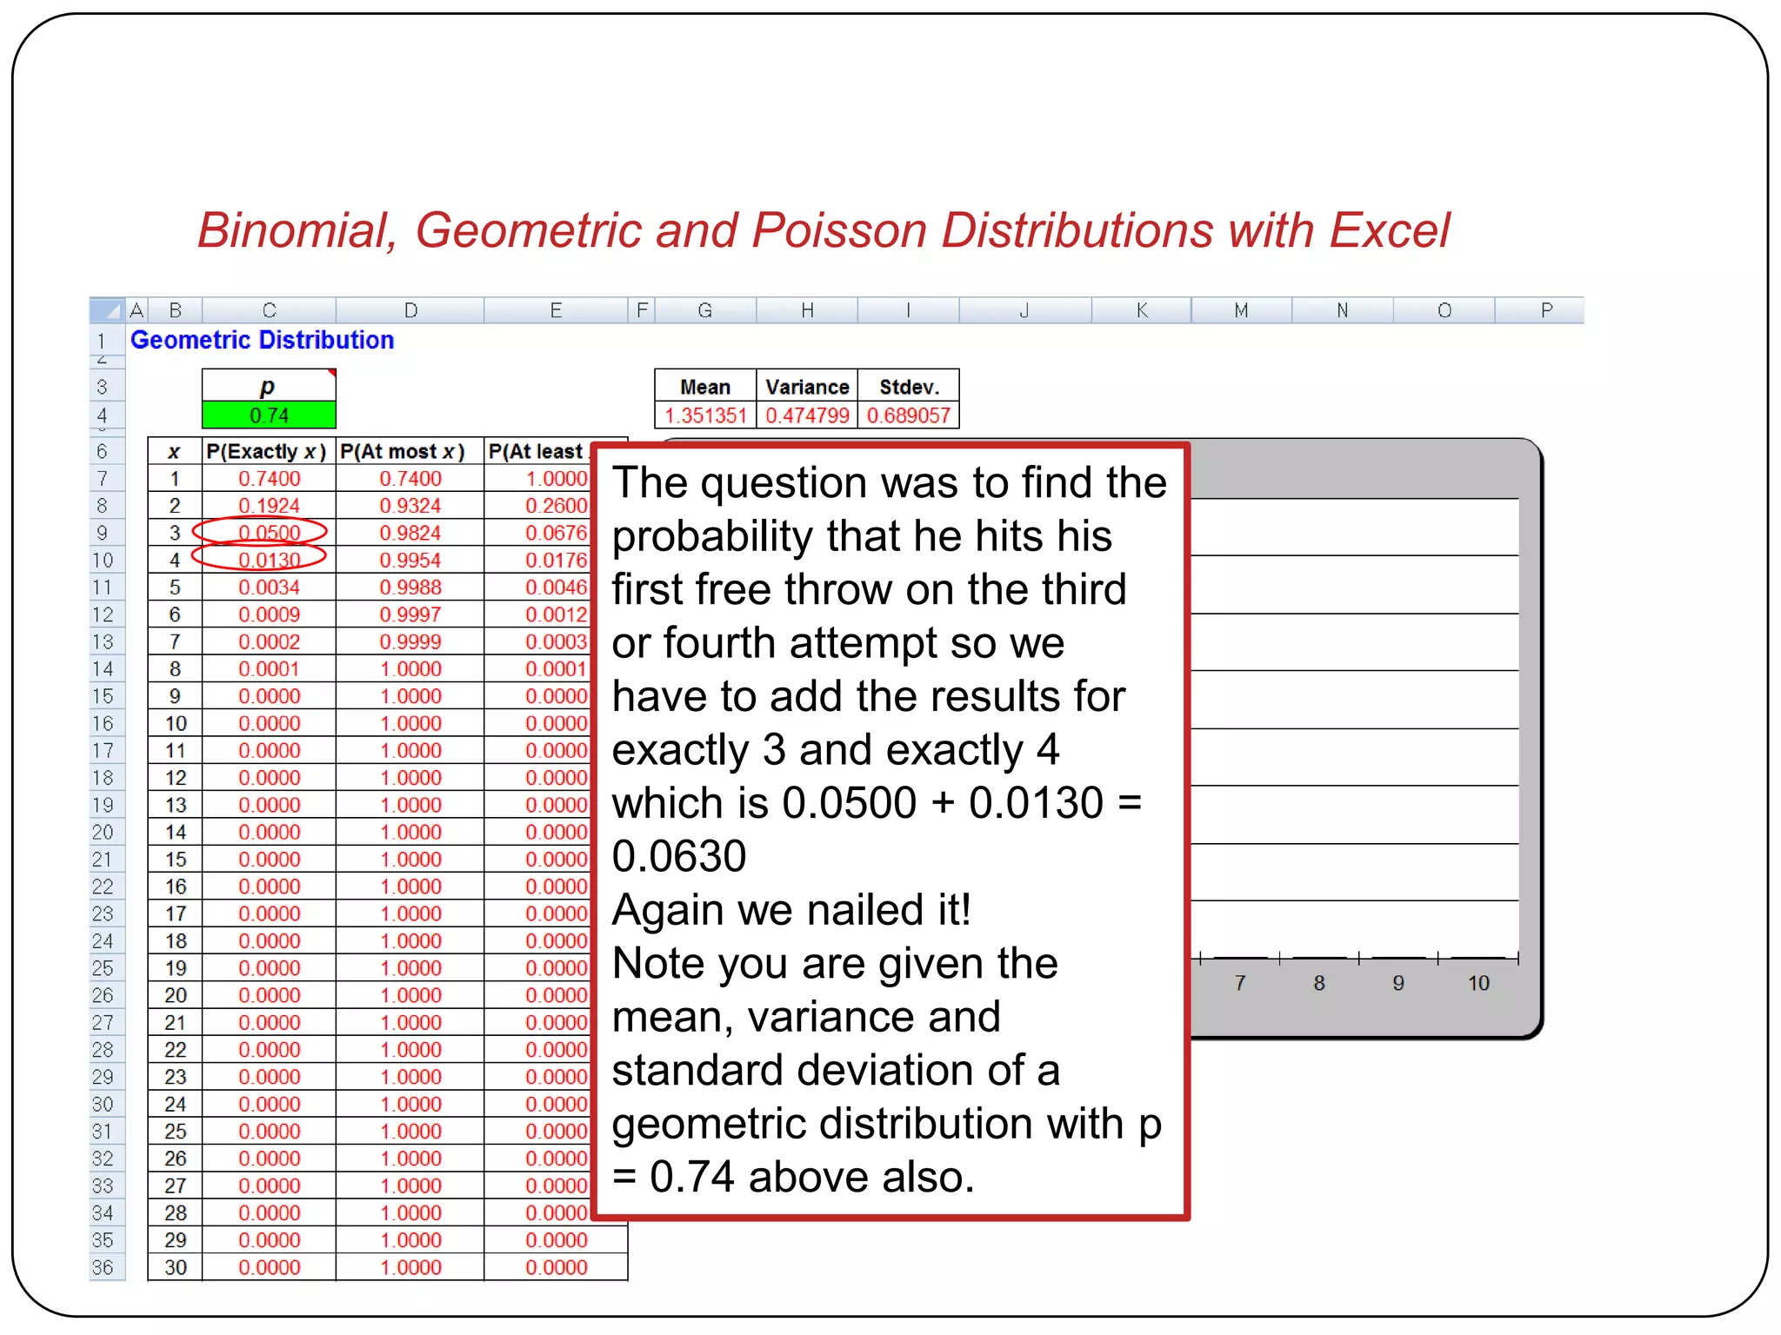The image size is (1781, 1335).
Task: Click the Variance header cell
Action: (807, 386)
